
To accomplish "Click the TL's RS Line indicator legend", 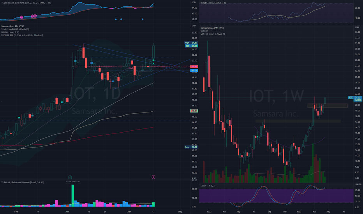I will click(x=26, y=3).
